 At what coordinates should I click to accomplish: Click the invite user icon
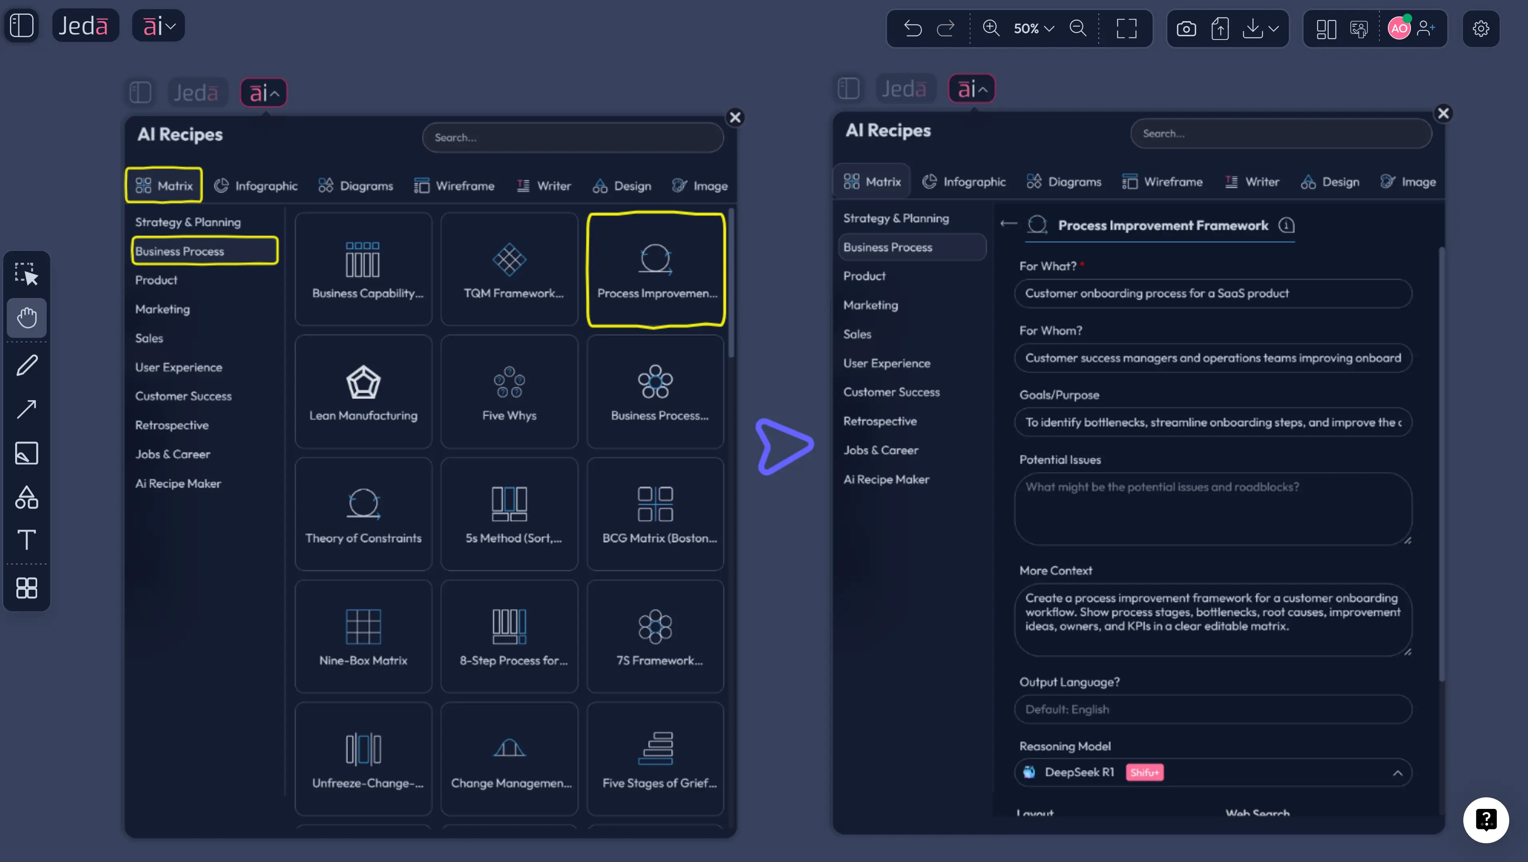point(1426,28)
